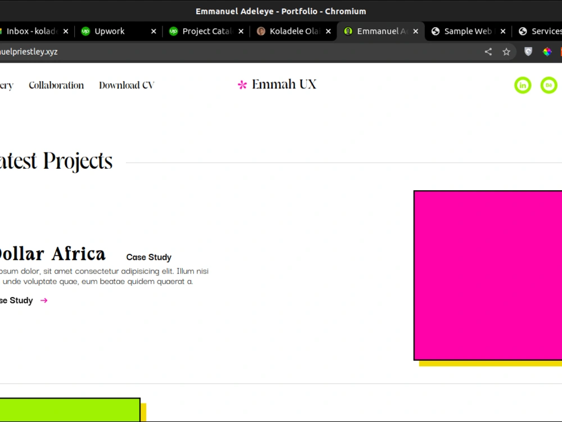Click the Project Catalog tab favicon
The height and width of the screenshot is (422, 562).
pos(174,31)
